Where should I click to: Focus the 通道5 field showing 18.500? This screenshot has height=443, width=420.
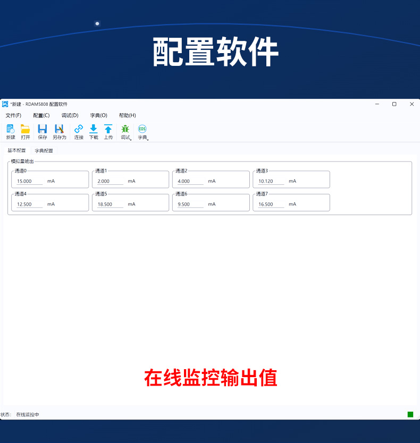pyautogui.click(x=110, y=204)
